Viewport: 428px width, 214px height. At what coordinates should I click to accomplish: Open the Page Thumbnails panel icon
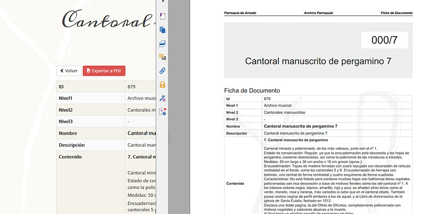click(x=162, y=30)
